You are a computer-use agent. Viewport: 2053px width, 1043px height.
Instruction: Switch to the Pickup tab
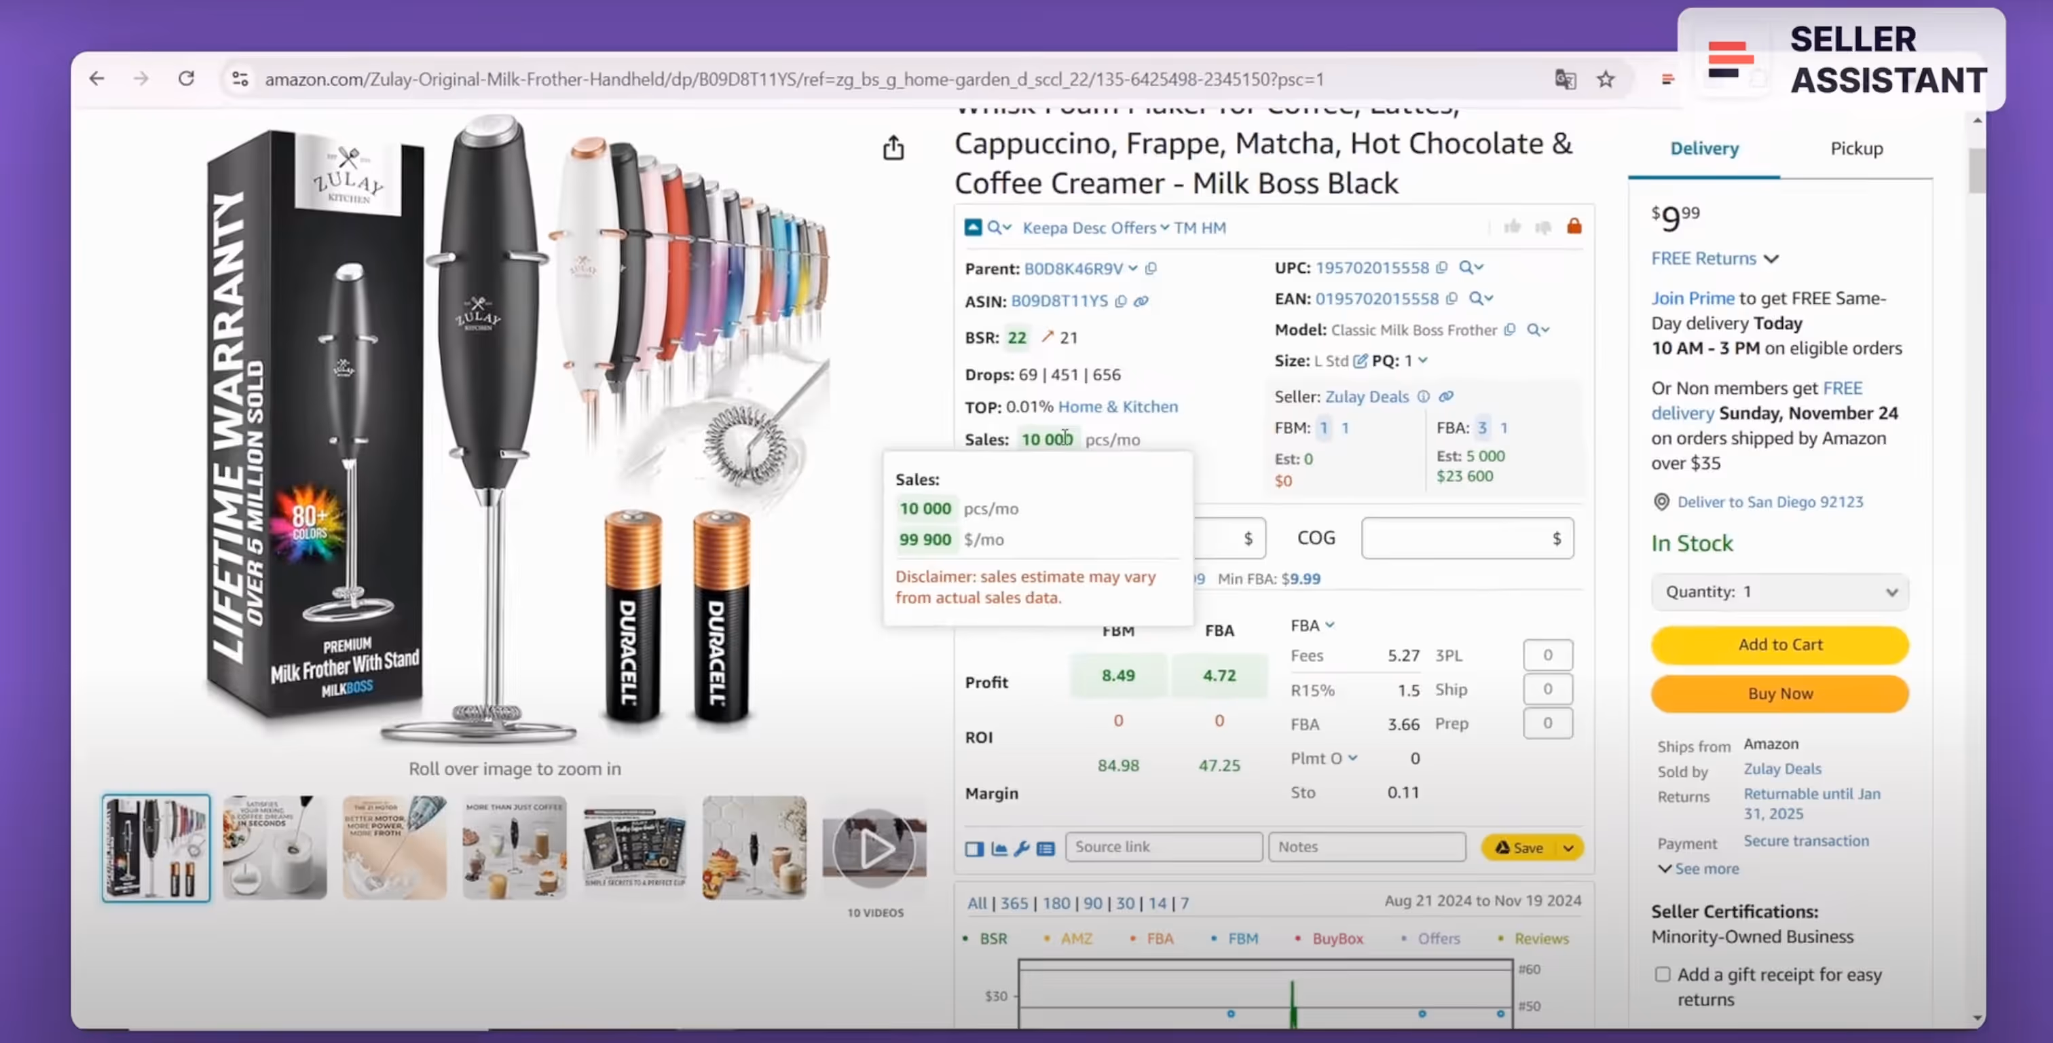1855,148
